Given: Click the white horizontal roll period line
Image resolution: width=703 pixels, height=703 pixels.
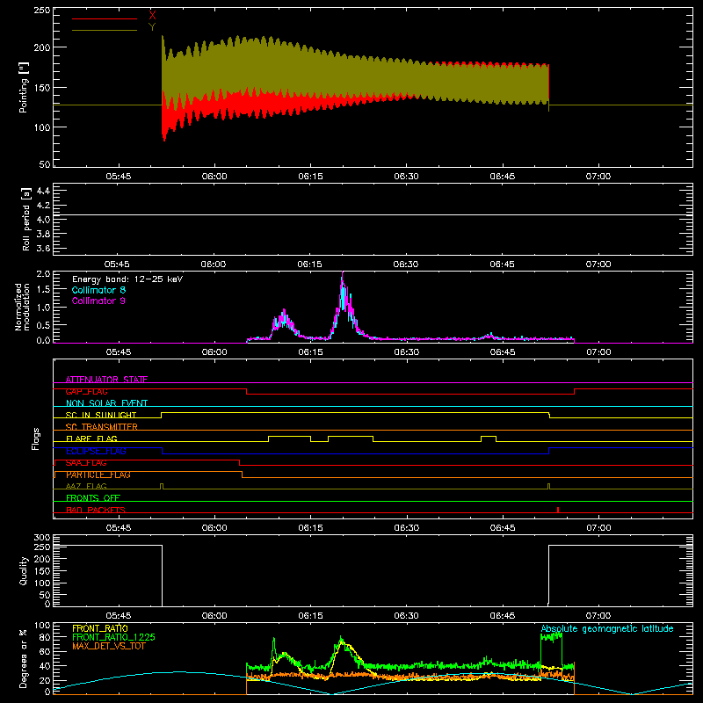Looking at the screenshot, I should [373, 215].
